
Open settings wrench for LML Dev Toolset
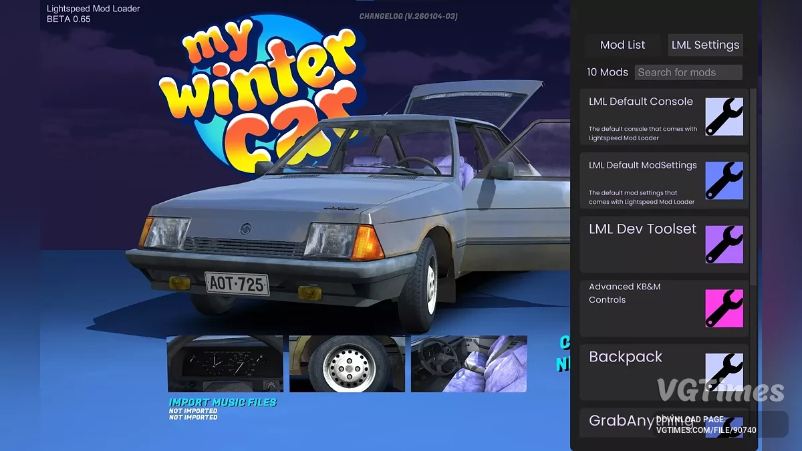724,245
